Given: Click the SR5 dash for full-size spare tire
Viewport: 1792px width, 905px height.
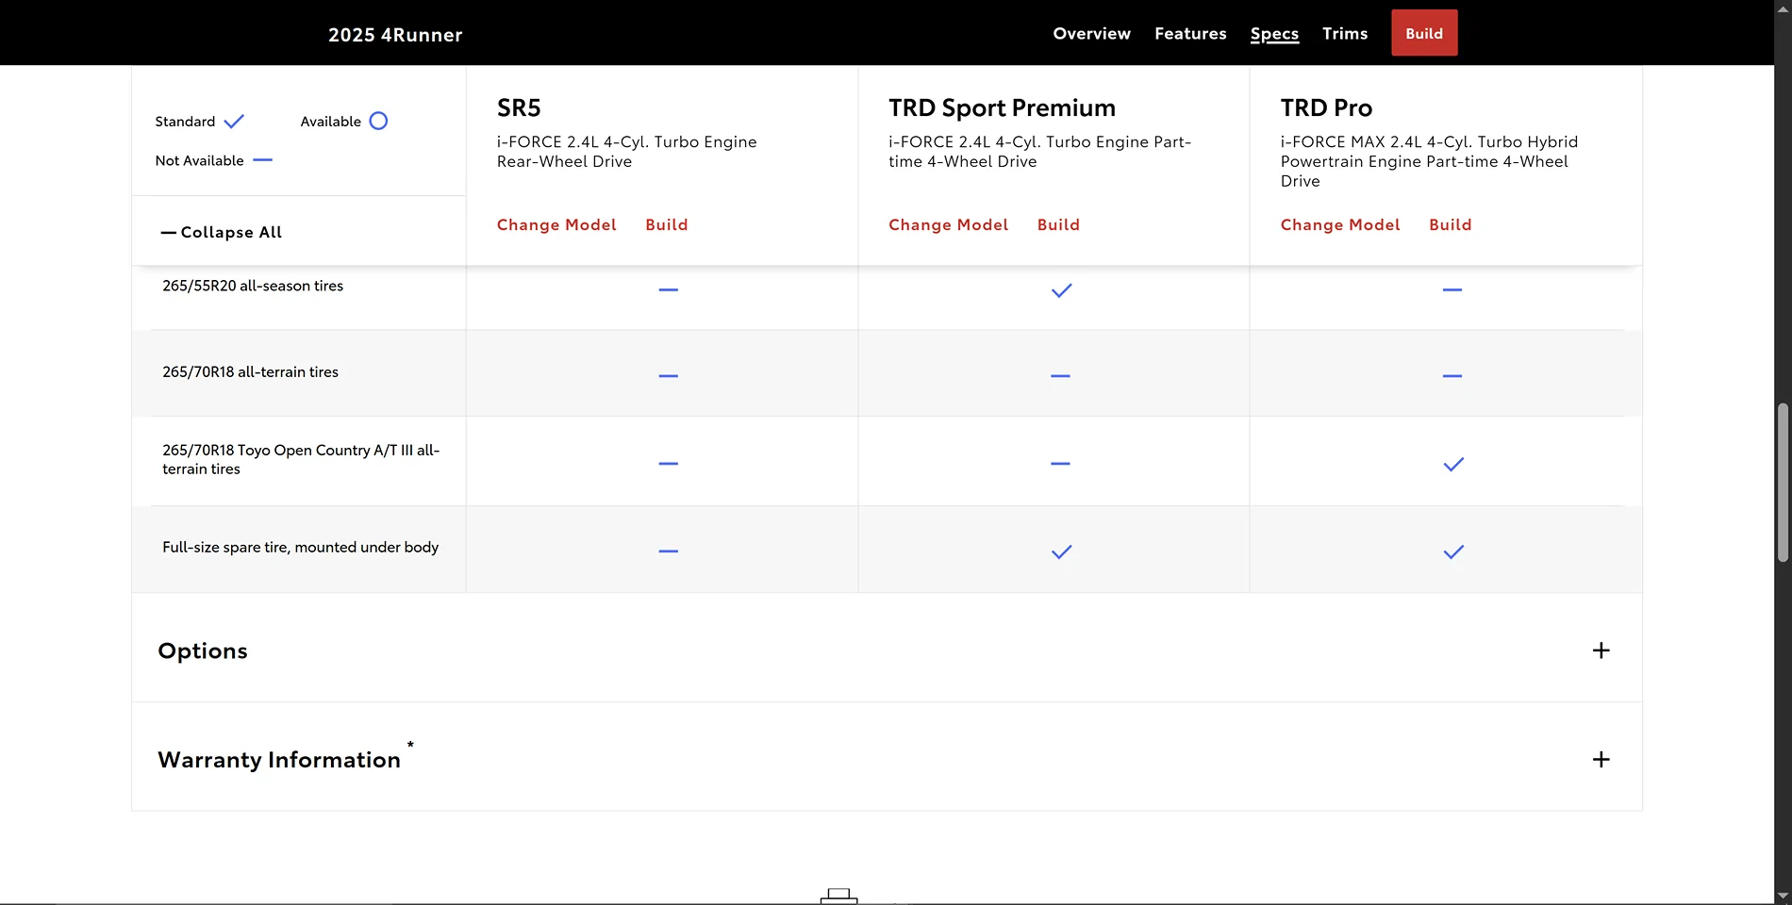Looking at the screenshot, I should [x=668, y=551].
